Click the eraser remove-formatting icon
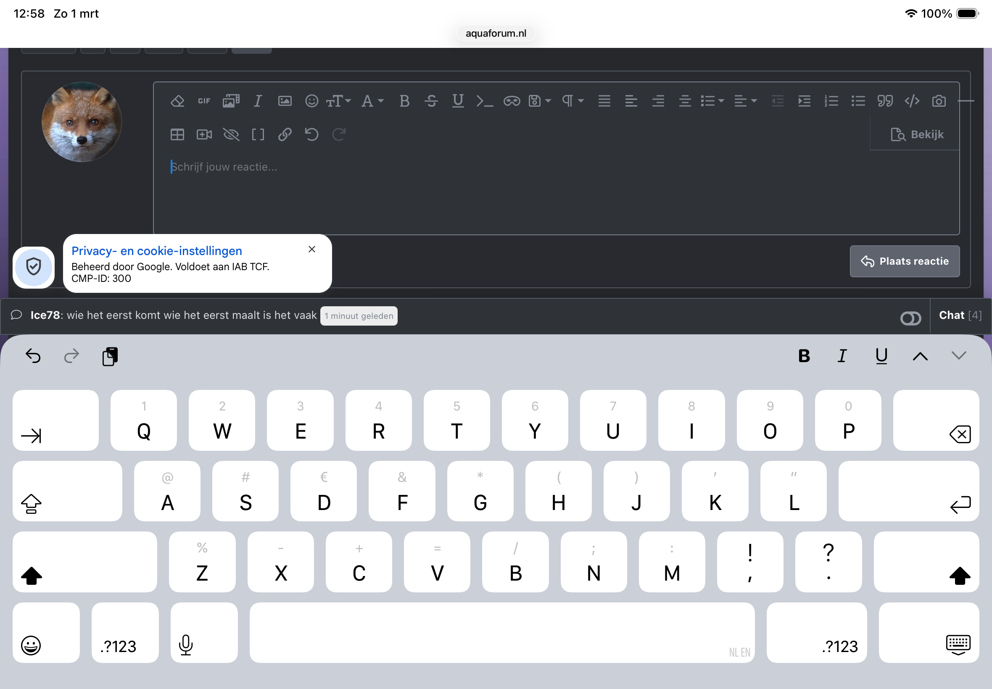The image size is (992, 689). click(177, 101)
